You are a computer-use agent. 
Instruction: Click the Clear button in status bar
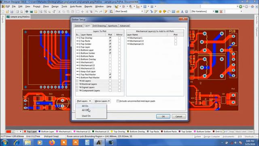(251, 131)
